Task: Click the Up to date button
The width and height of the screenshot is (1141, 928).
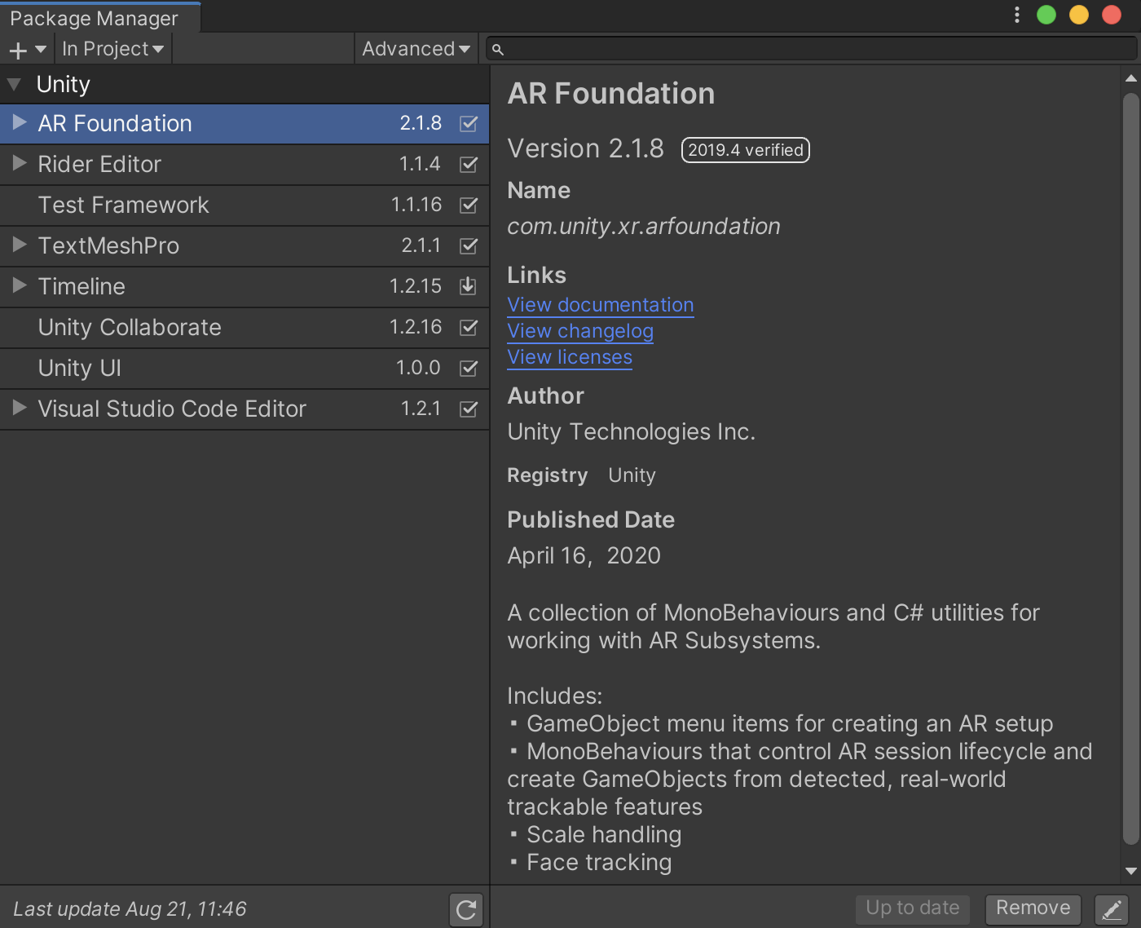Action: point(913,908)
